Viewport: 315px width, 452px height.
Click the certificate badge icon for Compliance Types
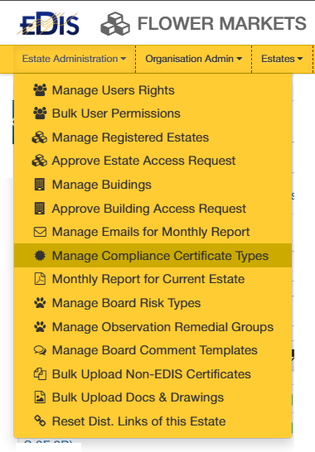[x=40, y=256]
